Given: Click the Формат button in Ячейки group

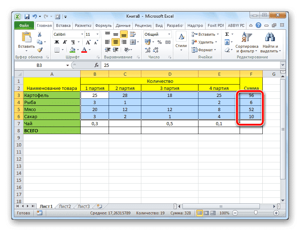Looking at the screenshot, I should click(205, 50).
